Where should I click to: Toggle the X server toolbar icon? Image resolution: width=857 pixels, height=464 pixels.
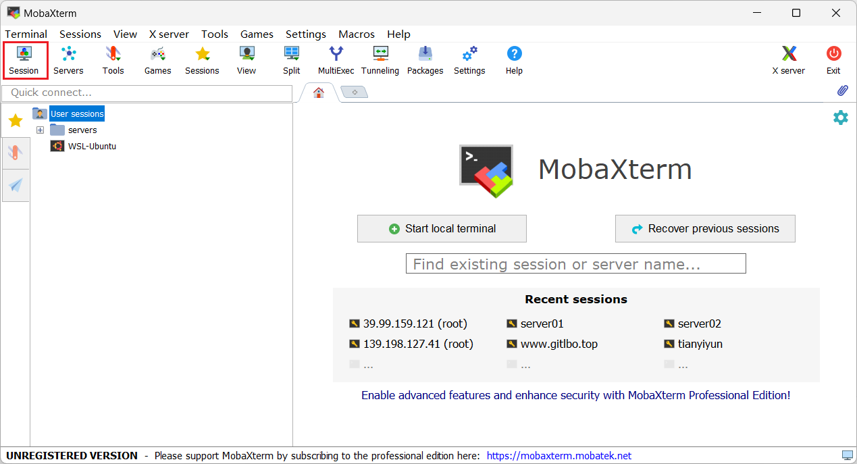tap(788, 60)
